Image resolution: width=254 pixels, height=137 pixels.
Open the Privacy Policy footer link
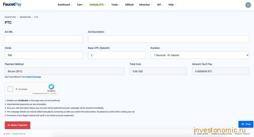(x=243, y=134)
